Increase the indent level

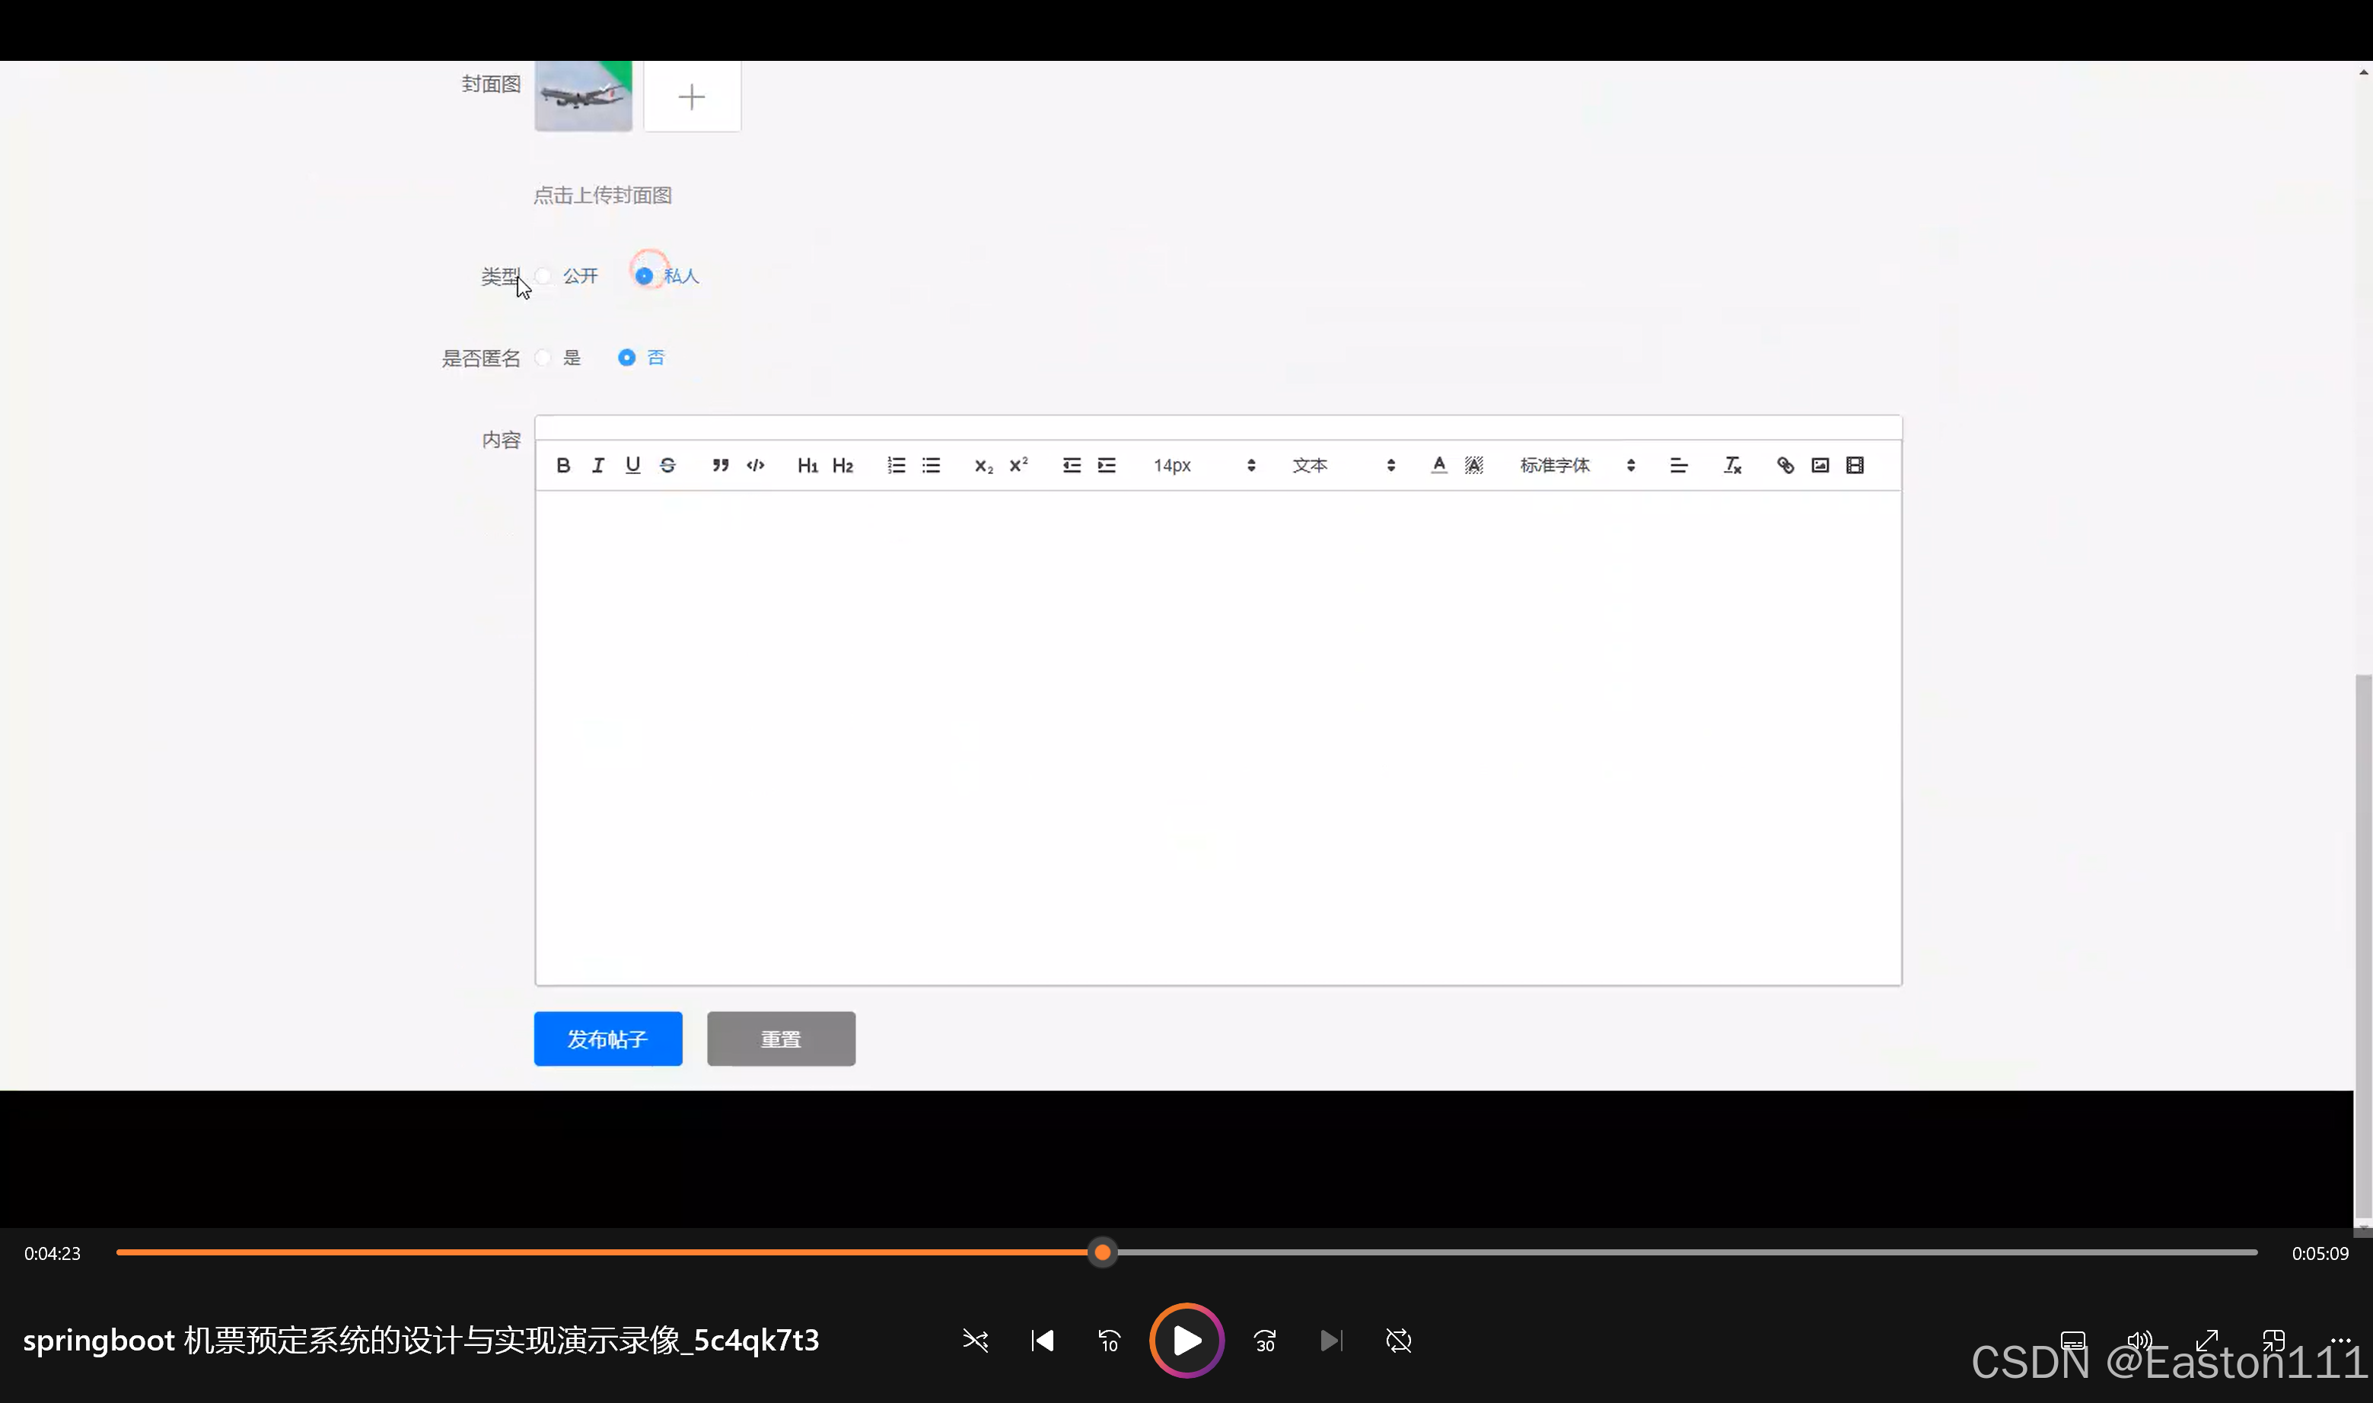click(1106, 465)
